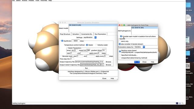Click the Run button
Image resolution: width=194 pixels, height=109 pixels.
click(86, 68)
